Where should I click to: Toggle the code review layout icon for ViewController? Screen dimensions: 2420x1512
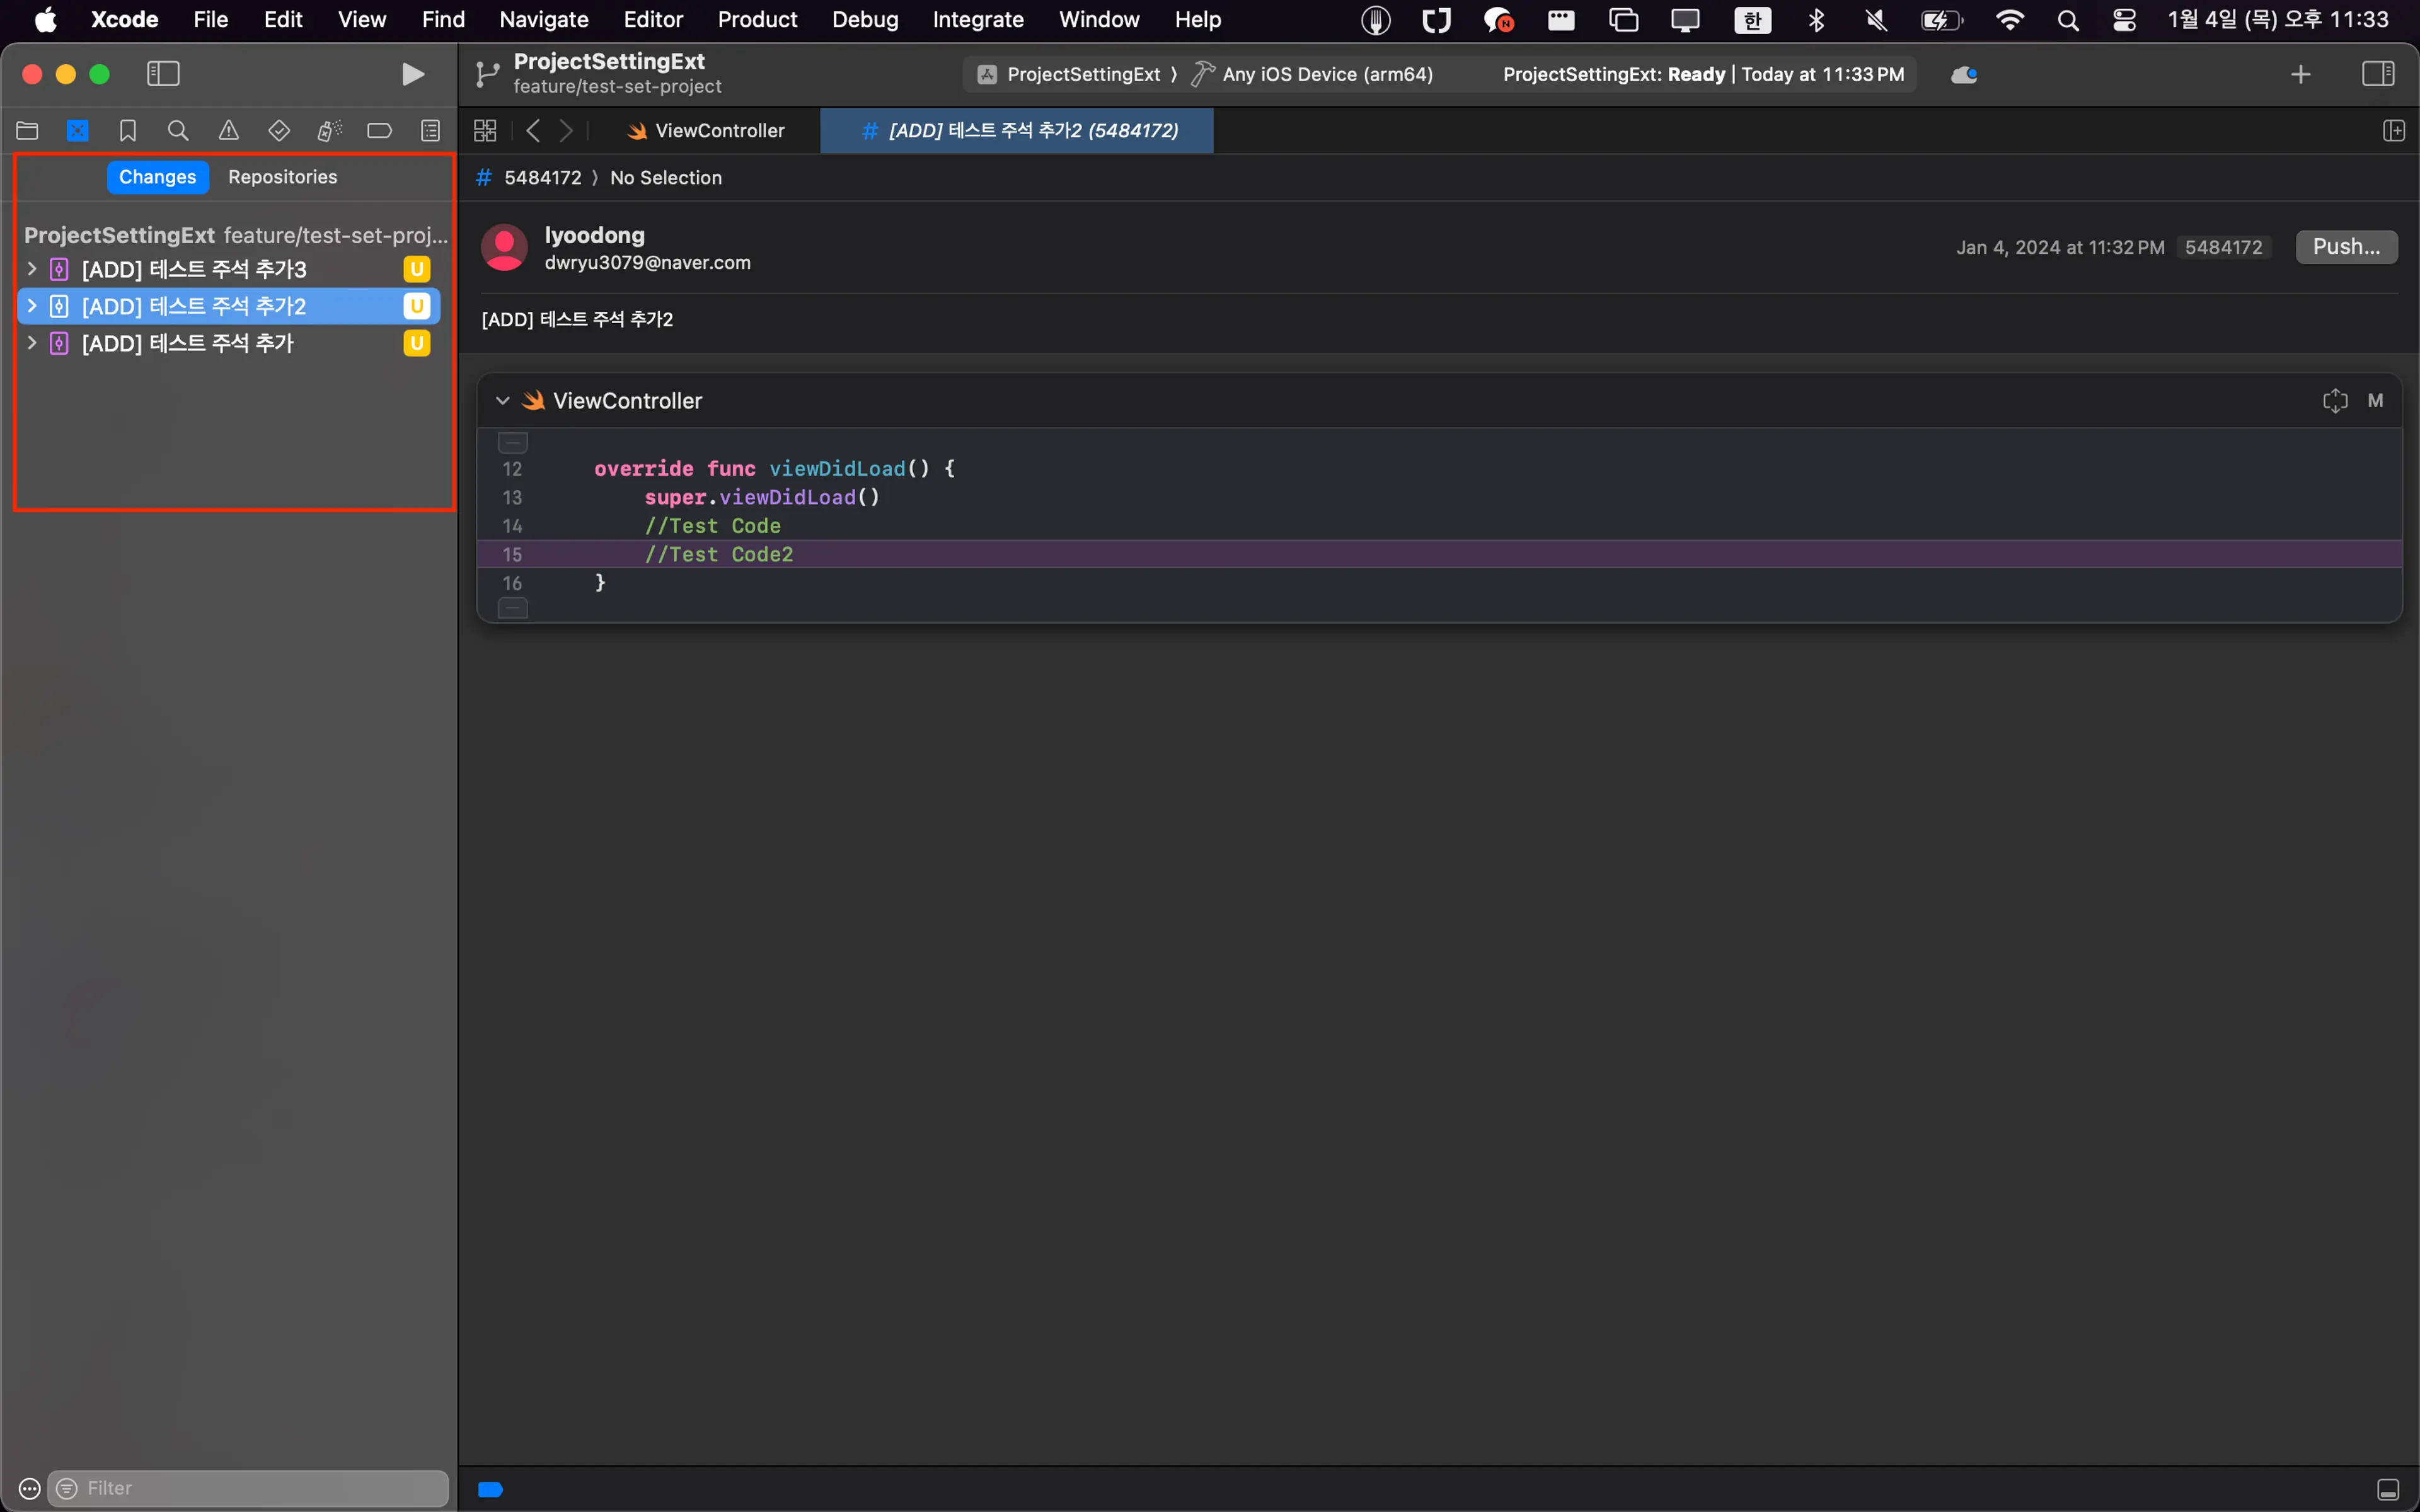[x=2334, y=401]
